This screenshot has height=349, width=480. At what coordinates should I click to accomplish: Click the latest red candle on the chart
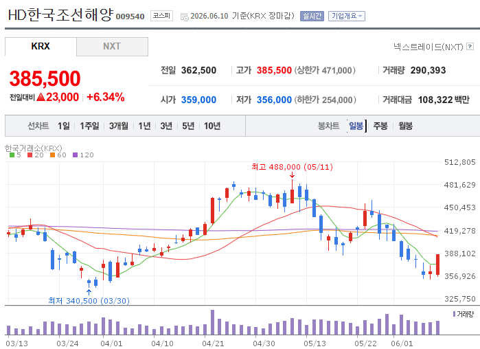(x=437, y=264)
